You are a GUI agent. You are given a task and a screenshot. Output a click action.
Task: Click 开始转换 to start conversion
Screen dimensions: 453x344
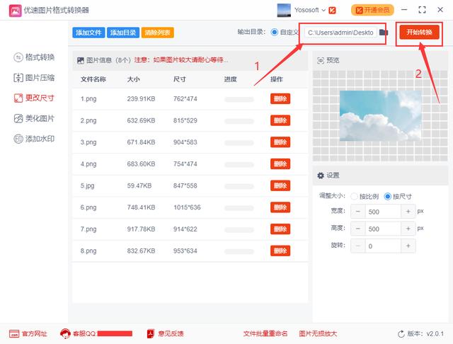419,32
